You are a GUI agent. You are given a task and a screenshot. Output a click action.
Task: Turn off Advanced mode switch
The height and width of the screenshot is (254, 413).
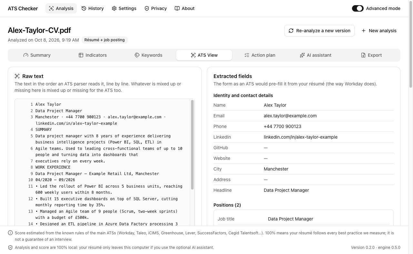358,8
